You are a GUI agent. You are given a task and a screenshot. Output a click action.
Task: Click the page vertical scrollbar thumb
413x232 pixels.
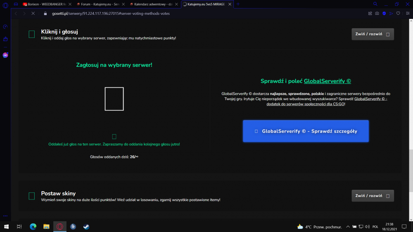[411, 171]
